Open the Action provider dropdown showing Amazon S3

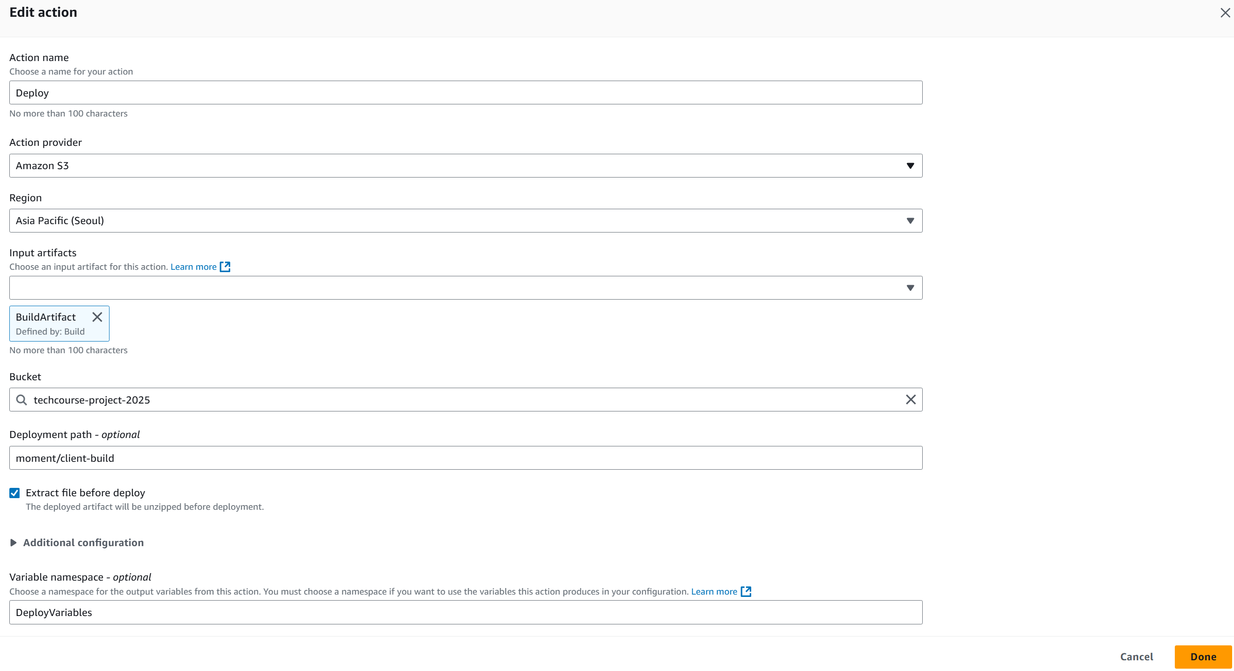466,166
